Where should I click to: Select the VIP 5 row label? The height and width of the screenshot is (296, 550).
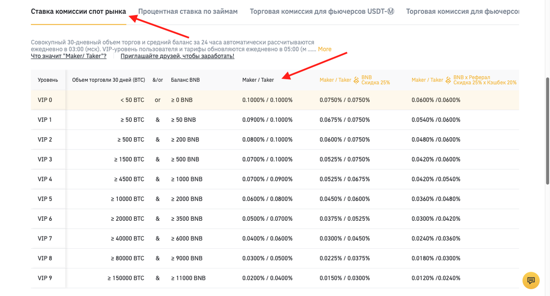[45, 199]
